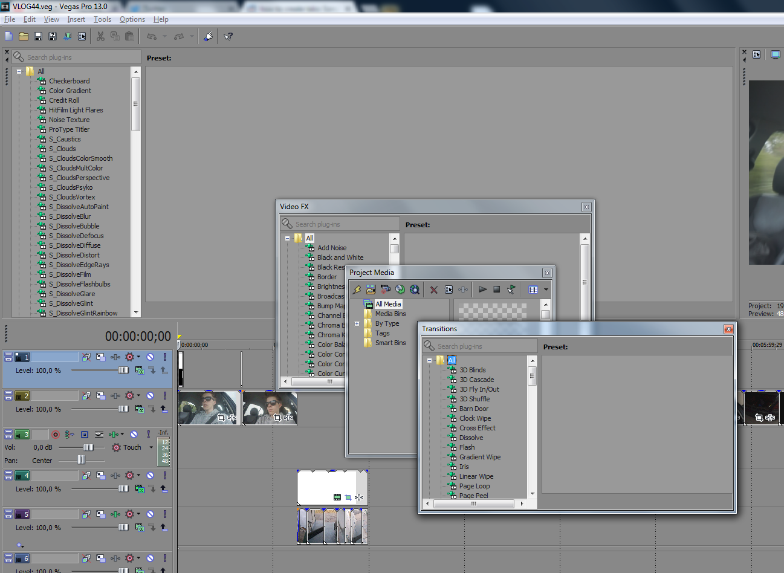The height and width of the screenshot is (573, 784).
Task: Open Touch automation mode dropdown
Action: pyautogui.click(x=151, y=448)
